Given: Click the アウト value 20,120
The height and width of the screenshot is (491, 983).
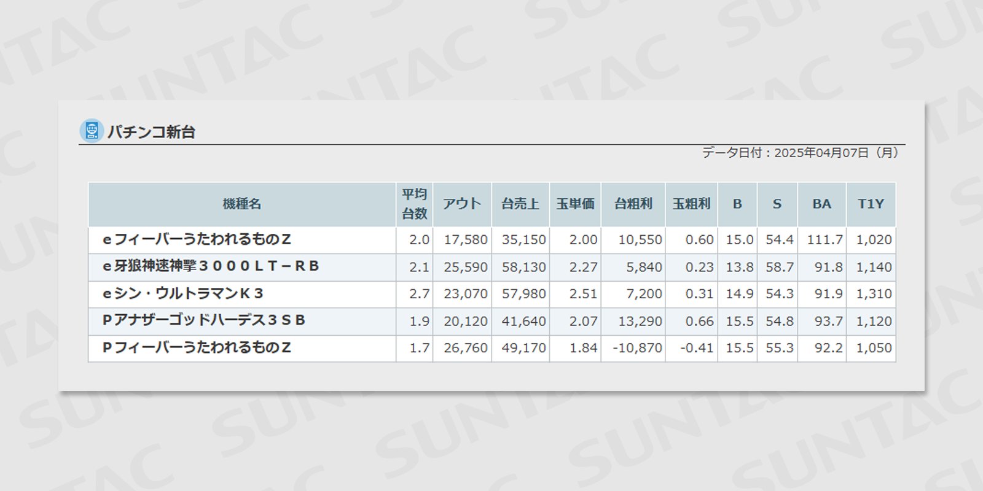Looking at the screenshot, I should [x=466, y=321].
